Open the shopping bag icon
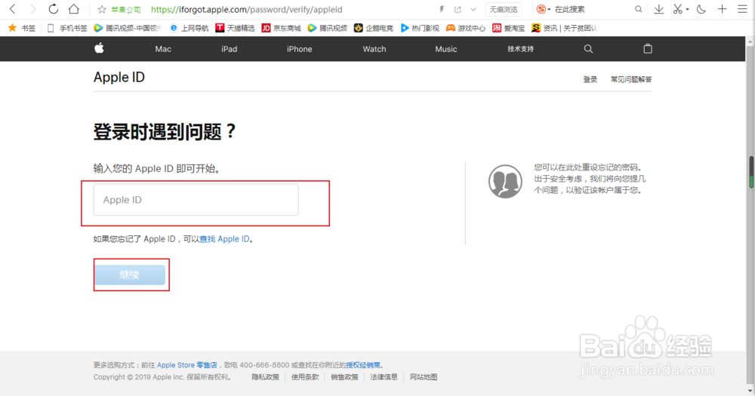Viewport: 755px width, 396px height. pos(648,48)
